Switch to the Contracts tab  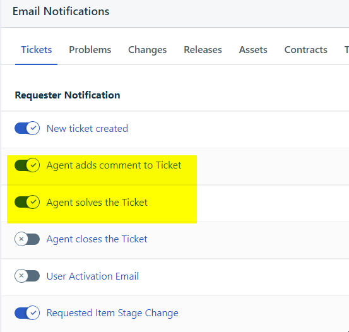tap(306, 50)
